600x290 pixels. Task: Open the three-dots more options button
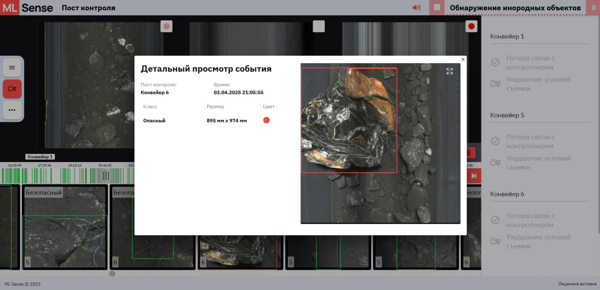pyautogui.click(x=12, y=110)
